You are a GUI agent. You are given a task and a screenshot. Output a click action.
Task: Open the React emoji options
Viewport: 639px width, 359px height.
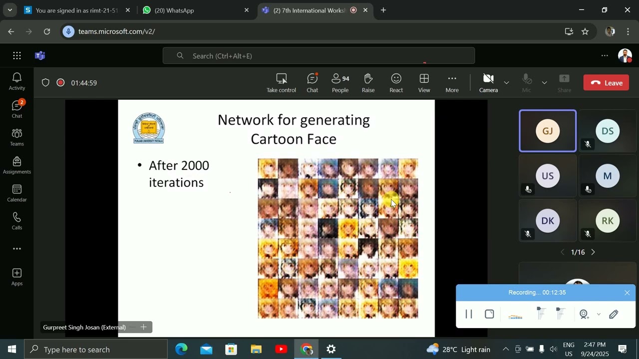[396, 83]
